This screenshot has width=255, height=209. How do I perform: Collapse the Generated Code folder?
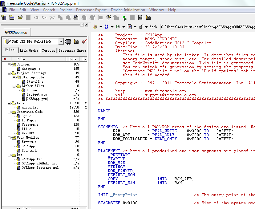(9, 112)
